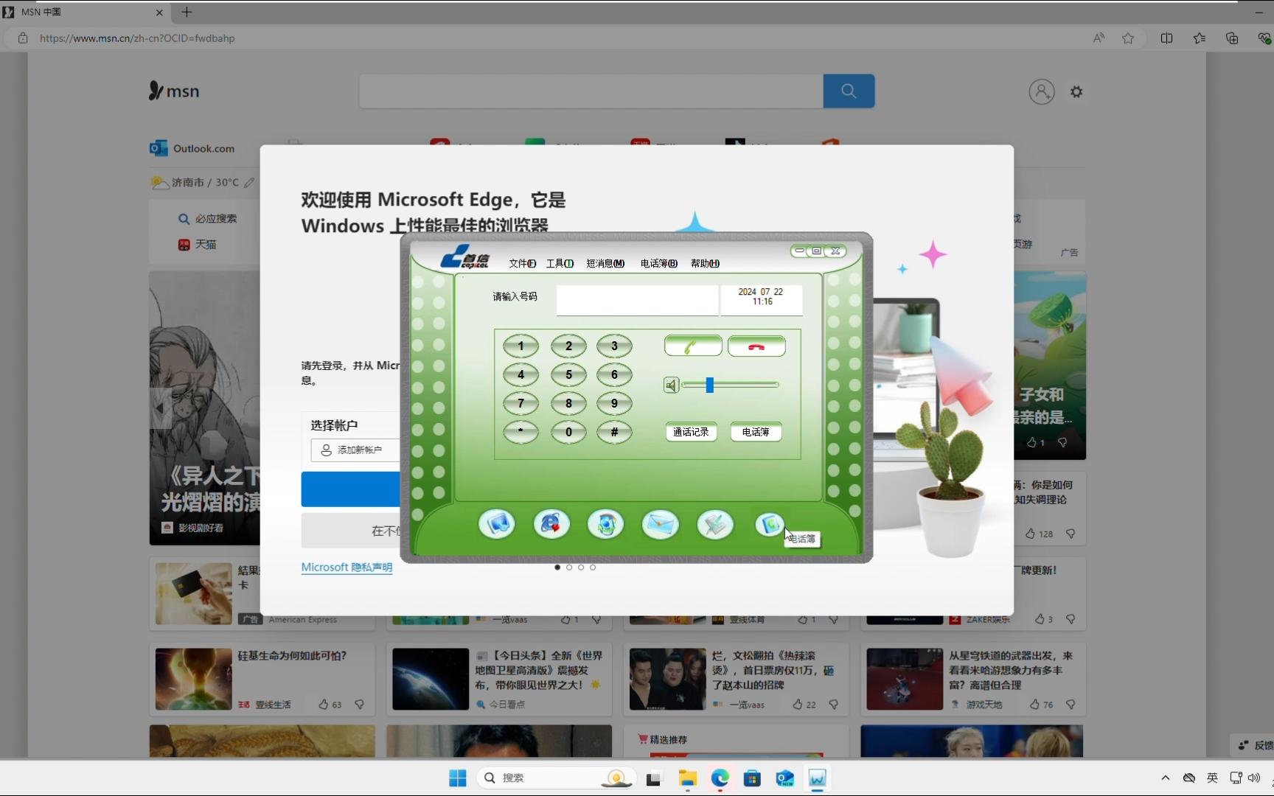Minimize the dialer window
The width and height of the screenshot is (1274, 796).
point(800,251)
